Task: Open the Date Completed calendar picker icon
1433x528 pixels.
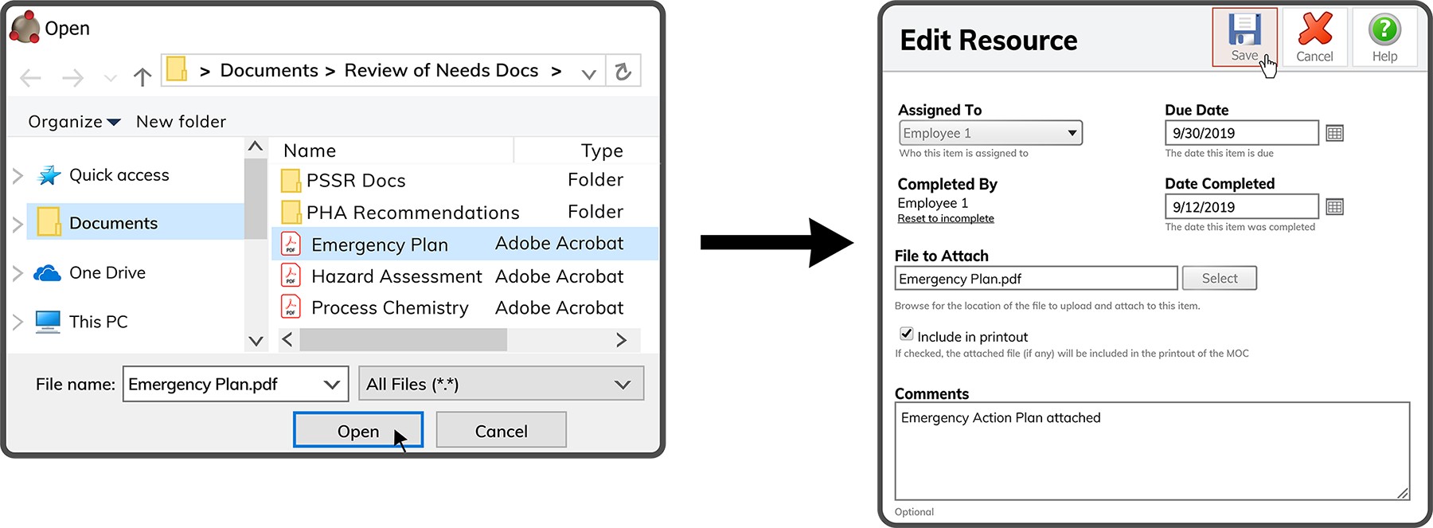Action: [1335, 207]
